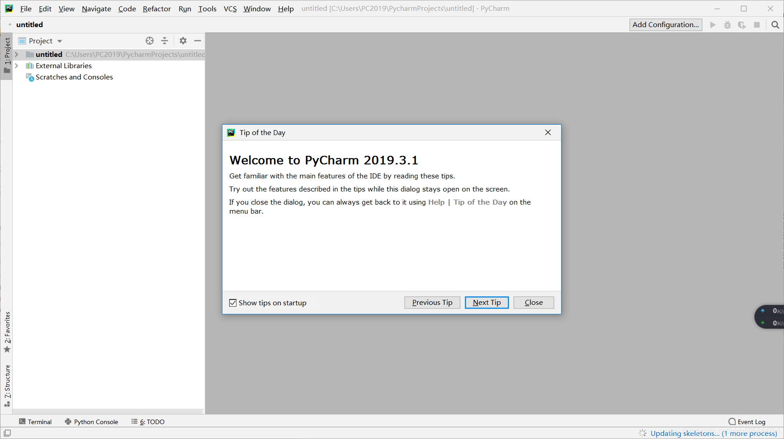Open the Window menu
The image size is (784, 439).
pos(257,9)
